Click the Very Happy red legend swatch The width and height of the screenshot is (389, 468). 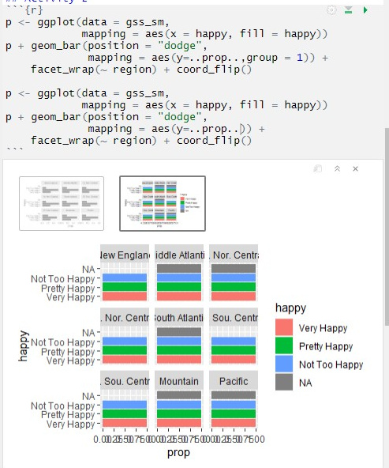tap(284, 327)
